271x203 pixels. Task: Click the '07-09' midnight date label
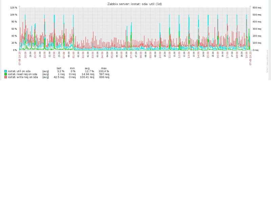coord(64,55)
